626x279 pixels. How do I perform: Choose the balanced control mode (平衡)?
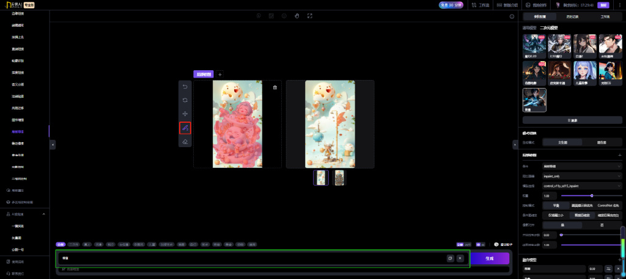tap(556, 206)
